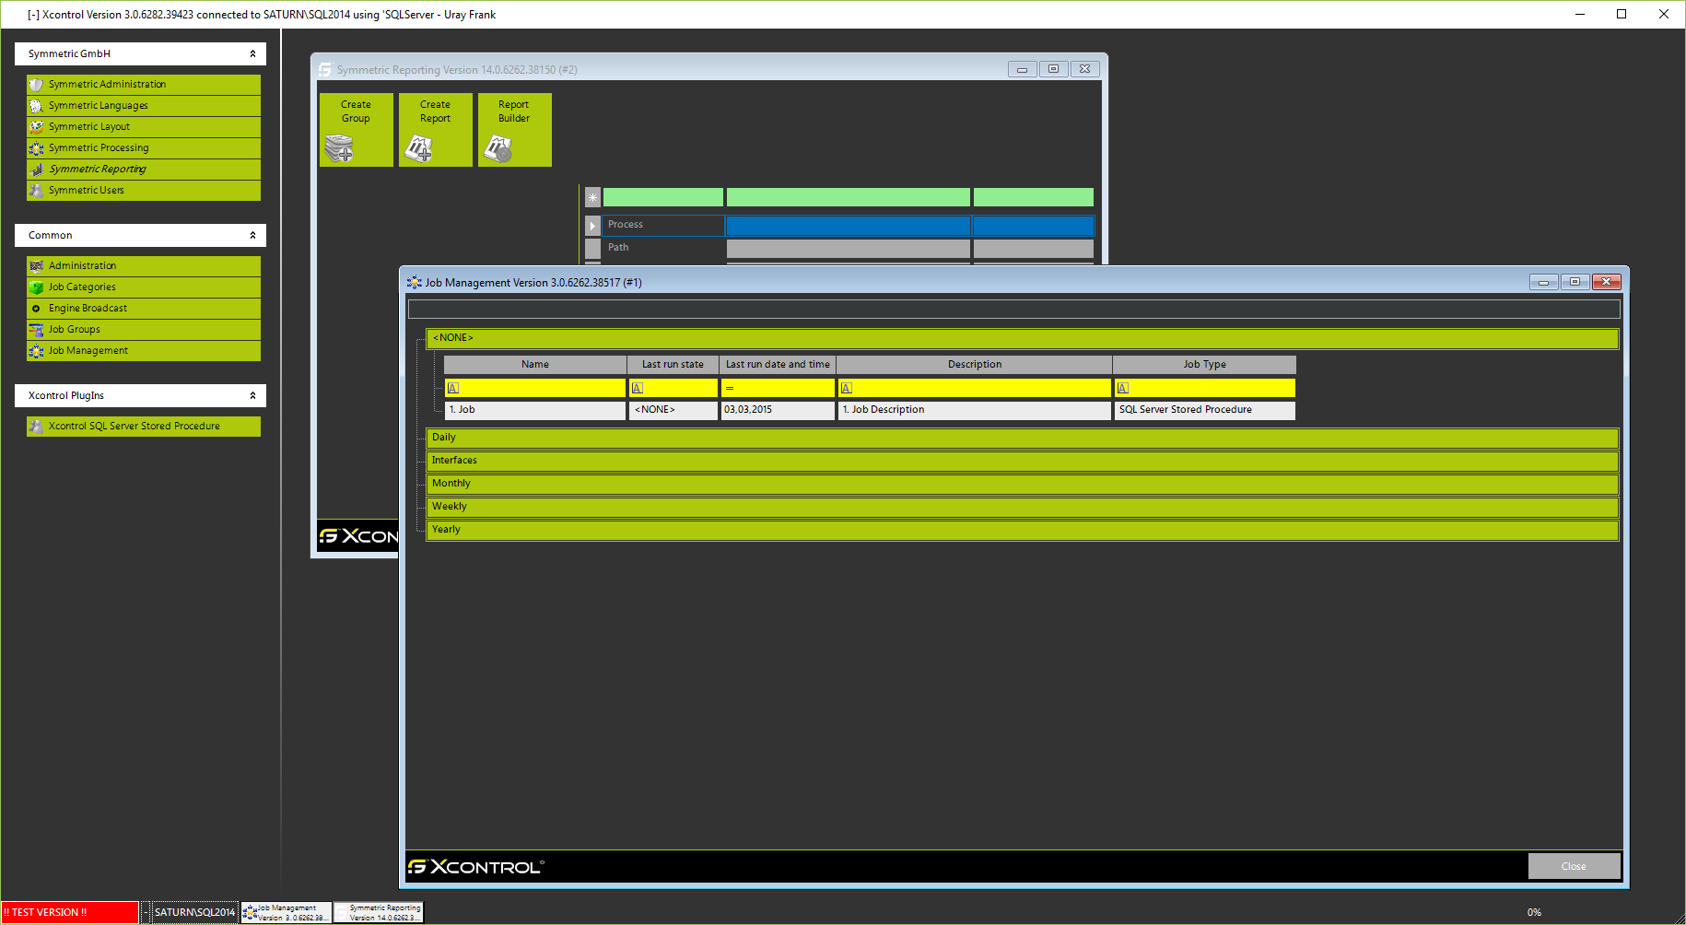Sort by the Description column header

(x=975, y=365)
